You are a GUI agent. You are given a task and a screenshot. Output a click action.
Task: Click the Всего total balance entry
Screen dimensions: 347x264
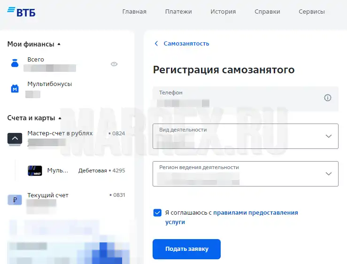click(x=36, y=59)
